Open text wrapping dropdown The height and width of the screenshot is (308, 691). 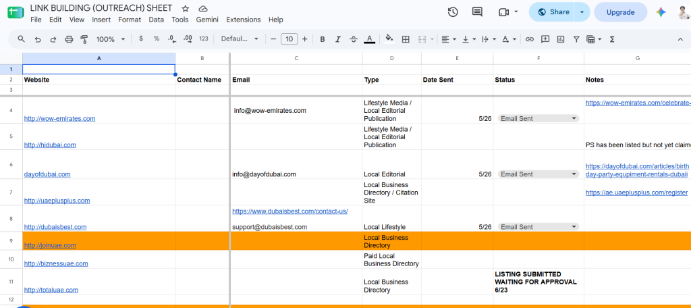coord(489,39)
